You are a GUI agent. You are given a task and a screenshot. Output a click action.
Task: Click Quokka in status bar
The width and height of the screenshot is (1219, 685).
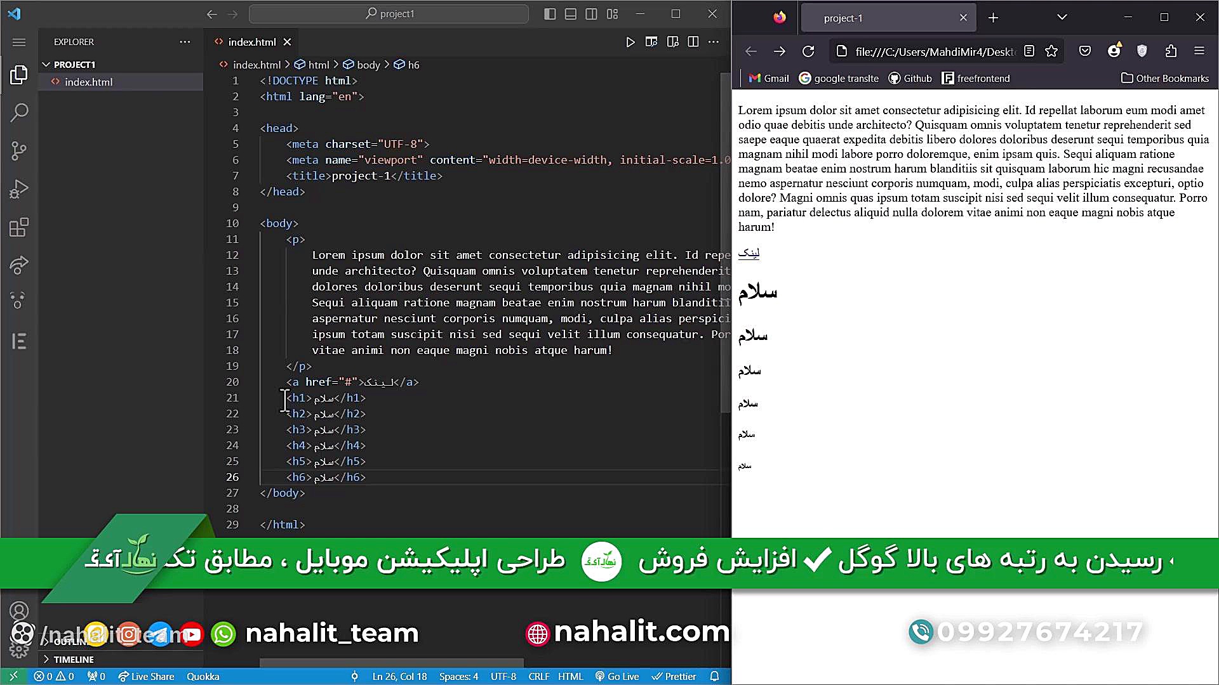pyautogui.click(x=203, y=677)
